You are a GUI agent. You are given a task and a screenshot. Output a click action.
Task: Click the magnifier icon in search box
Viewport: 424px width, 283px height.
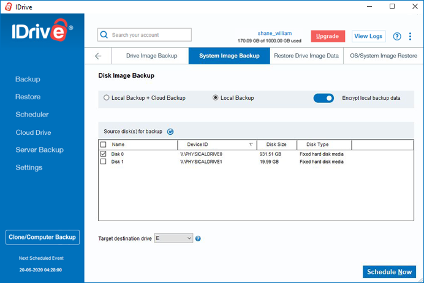pos(104,34)
